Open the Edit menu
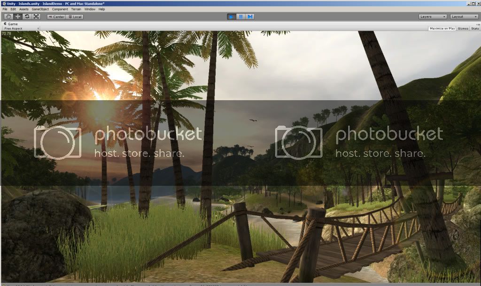This screenshot has height=286, width=481. coord(13,9)
